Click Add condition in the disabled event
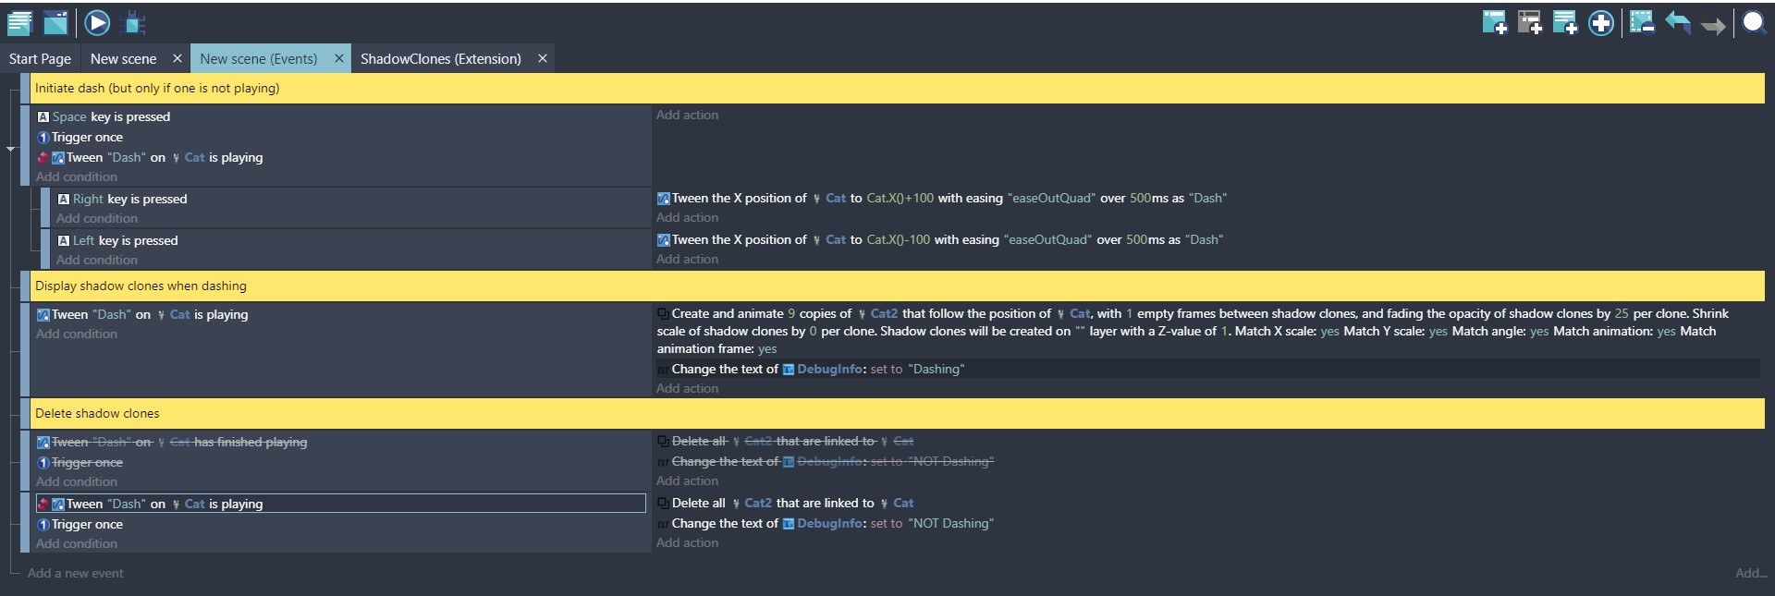 (77, 481)
